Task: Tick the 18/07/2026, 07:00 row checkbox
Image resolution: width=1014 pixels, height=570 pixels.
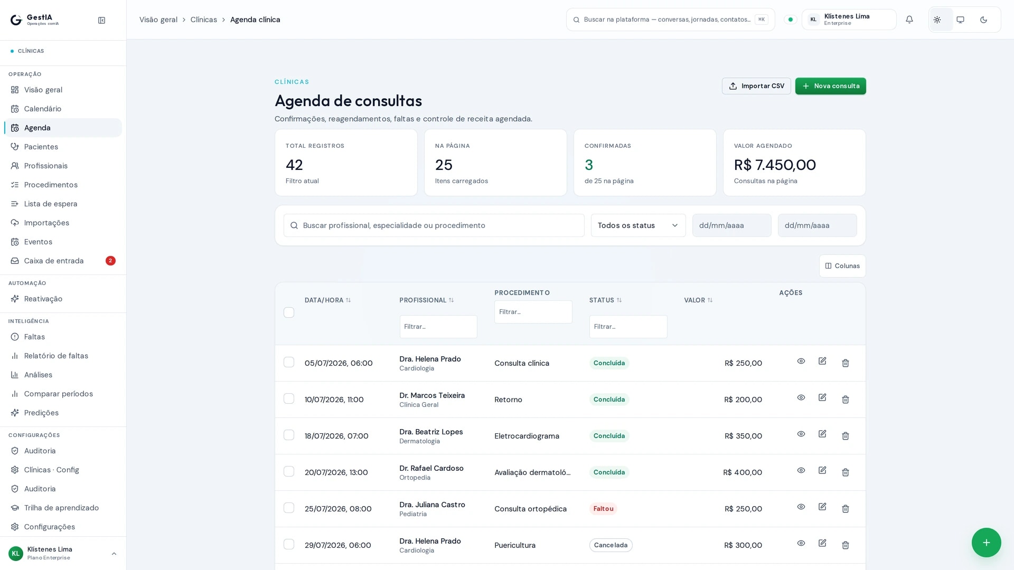Action: click(289, 435)
